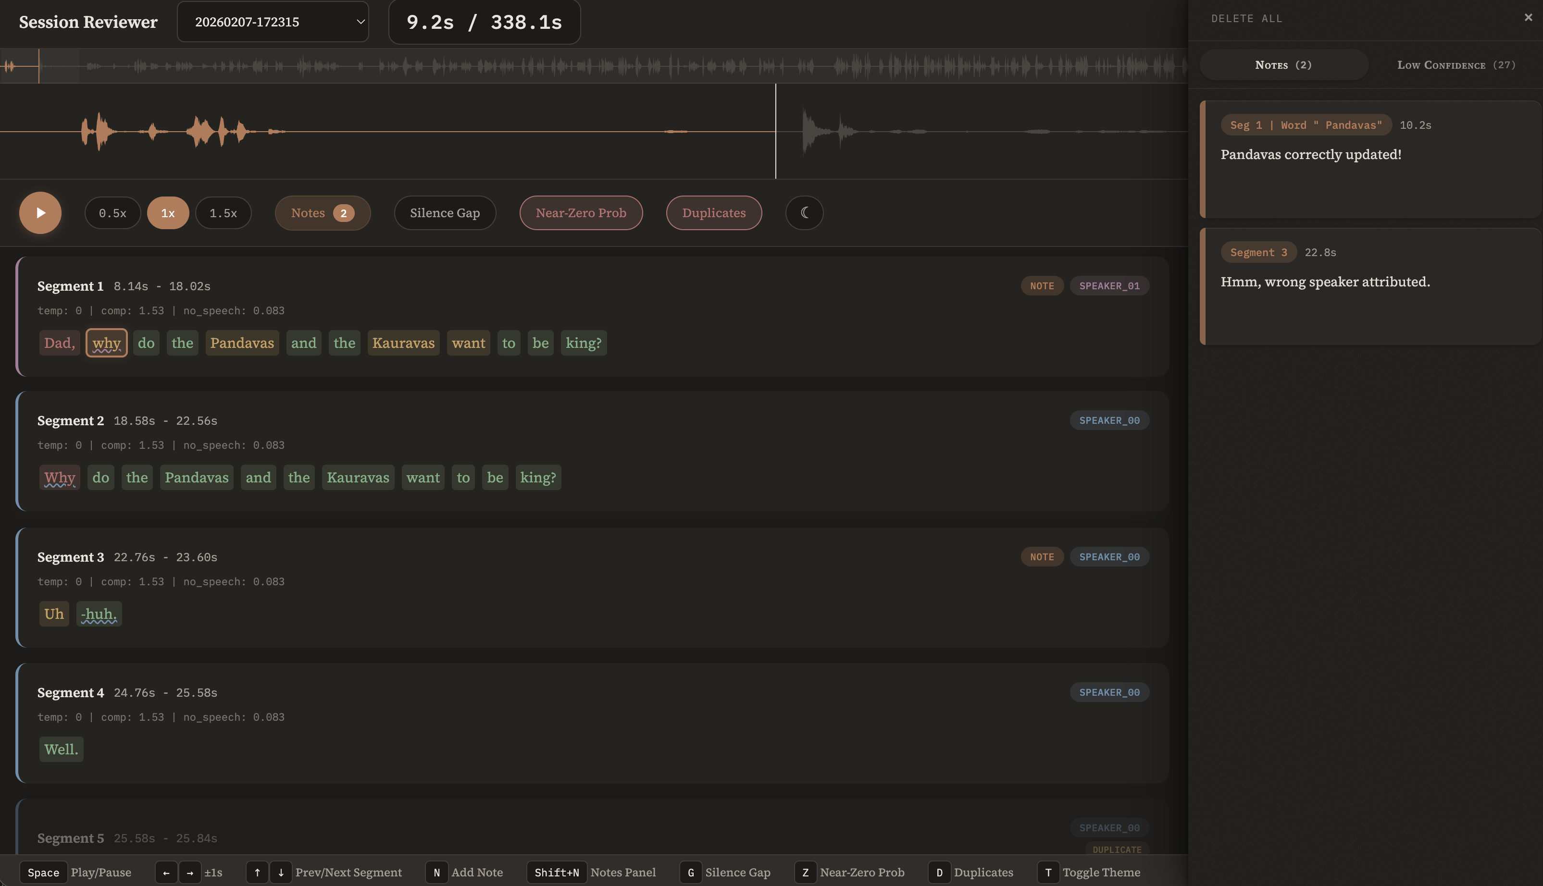The image size is (1543, 886).
Task: Switch to the Low Confidence tab
Action: (x=1456, y=64)
